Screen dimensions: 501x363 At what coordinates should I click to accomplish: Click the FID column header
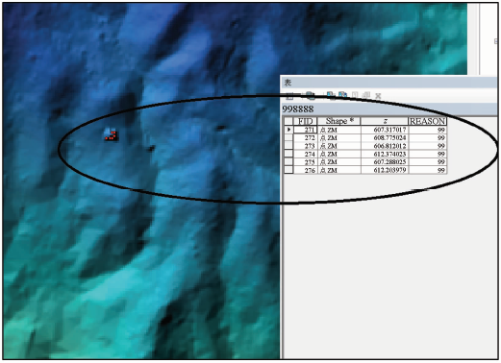pyautogui.click(x=306, y=121)
